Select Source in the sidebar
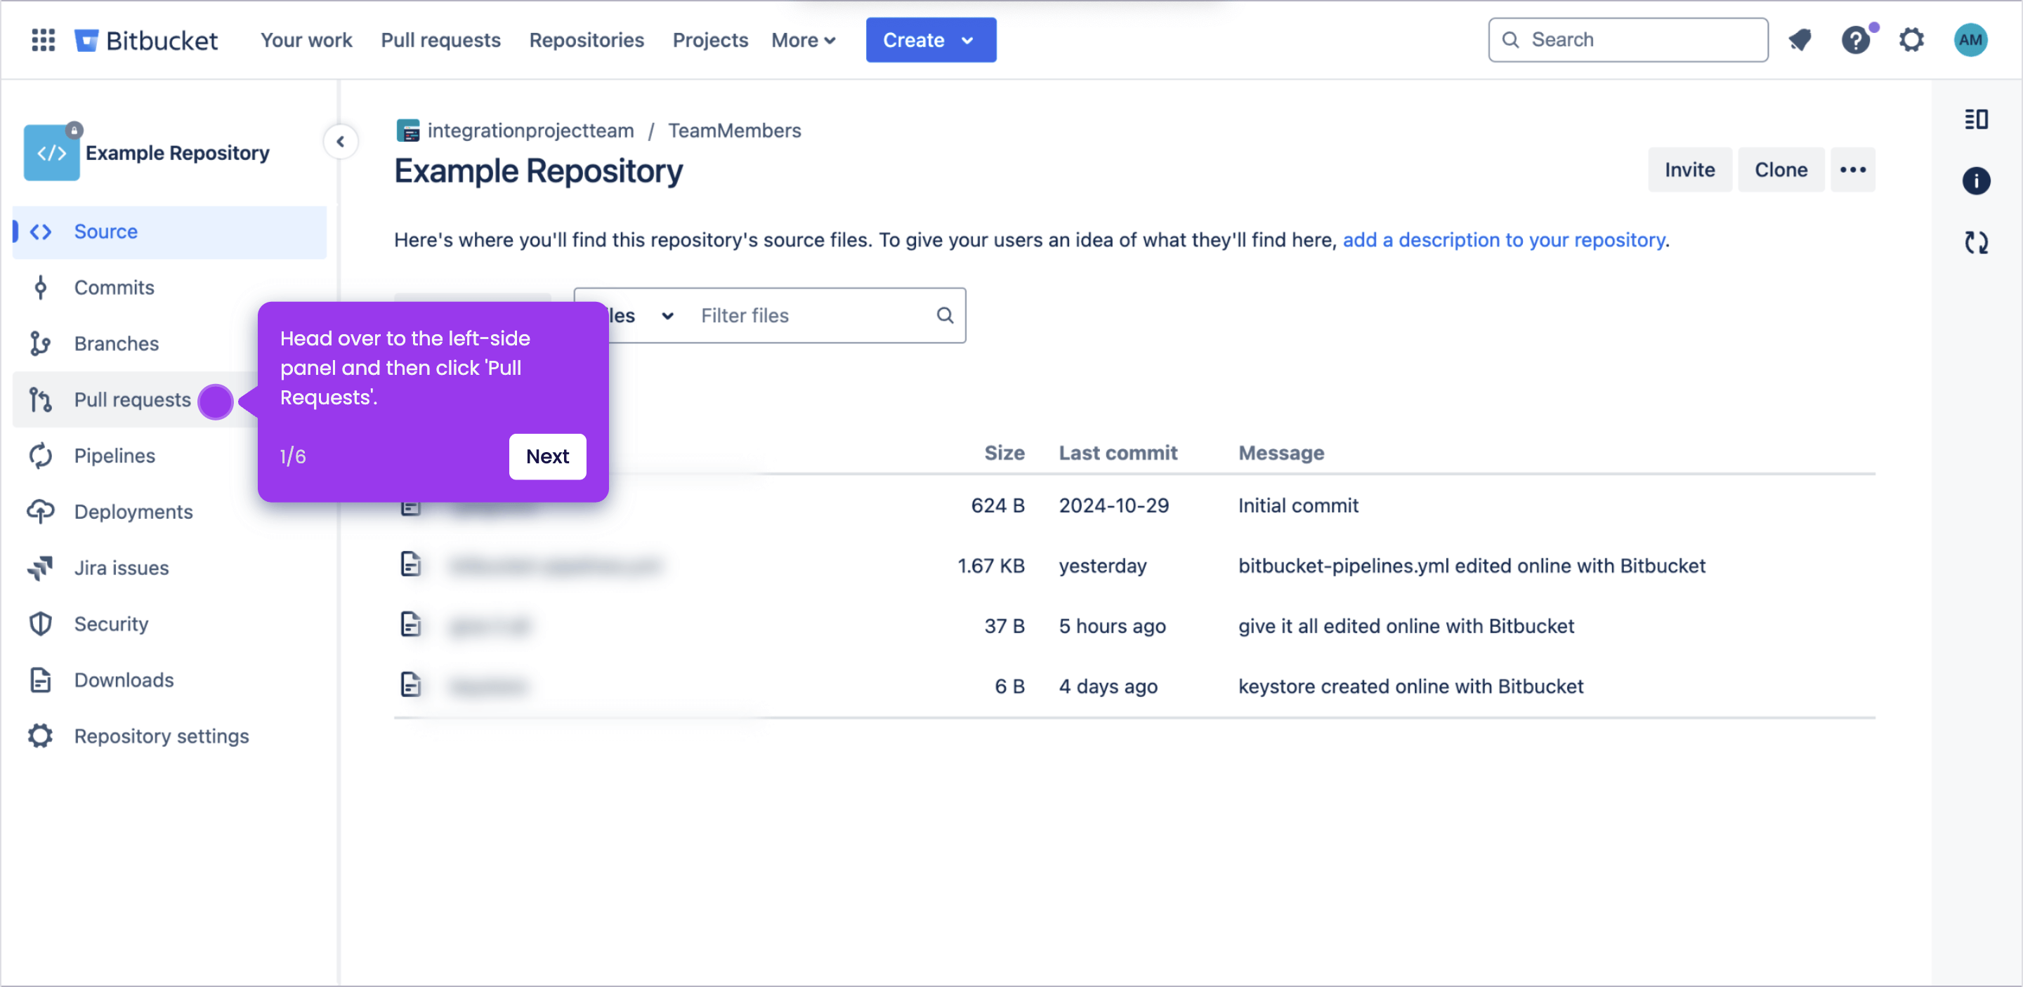This screenshot has width=2023, height=987. click(169, 232)
